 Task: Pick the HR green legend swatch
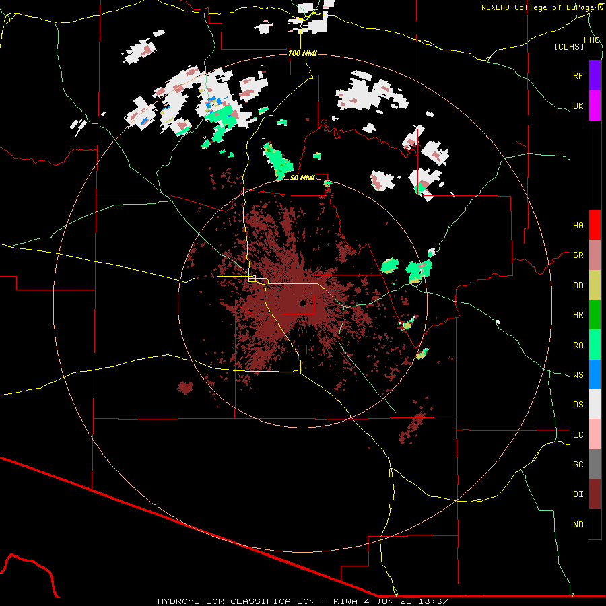595,315
